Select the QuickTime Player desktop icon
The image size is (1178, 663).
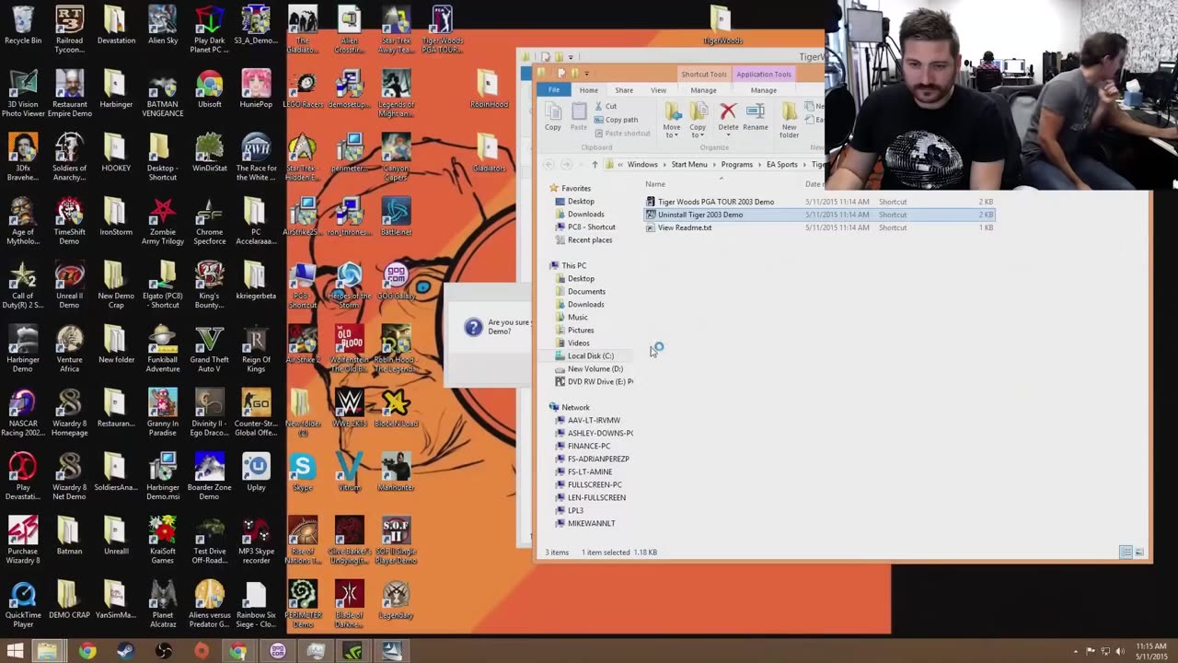point(23,604)
